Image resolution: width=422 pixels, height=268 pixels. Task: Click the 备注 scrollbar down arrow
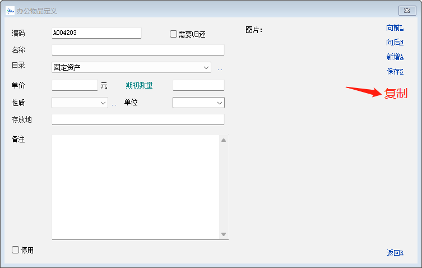coord(224,234)
